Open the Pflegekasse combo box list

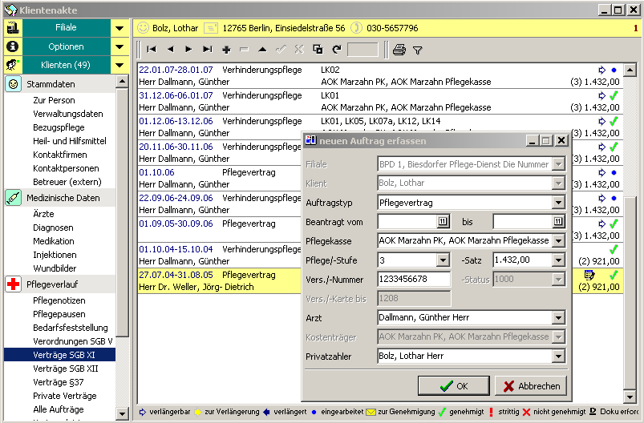[x=558, y=241]
